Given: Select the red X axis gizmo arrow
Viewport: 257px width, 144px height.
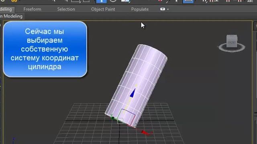Looking at the screenshot, I should point(146,132).
